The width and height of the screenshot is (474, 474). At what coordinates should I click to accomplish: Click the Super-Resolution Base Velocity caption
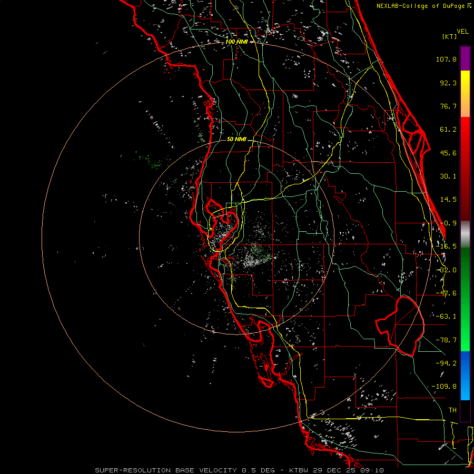tap(240, 470)
